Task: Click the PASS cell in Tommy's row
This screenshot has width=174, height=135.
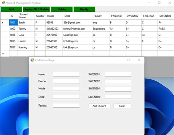Action: 166,29
